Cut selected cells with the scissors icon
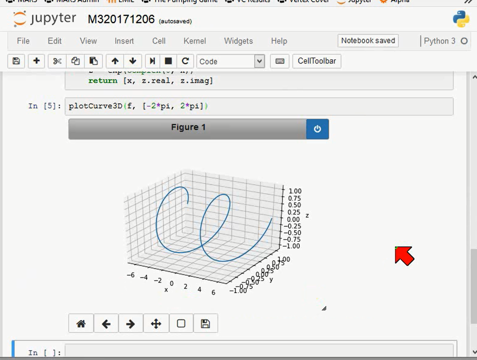This screenshot has width=477, height=360. [57, 61]
